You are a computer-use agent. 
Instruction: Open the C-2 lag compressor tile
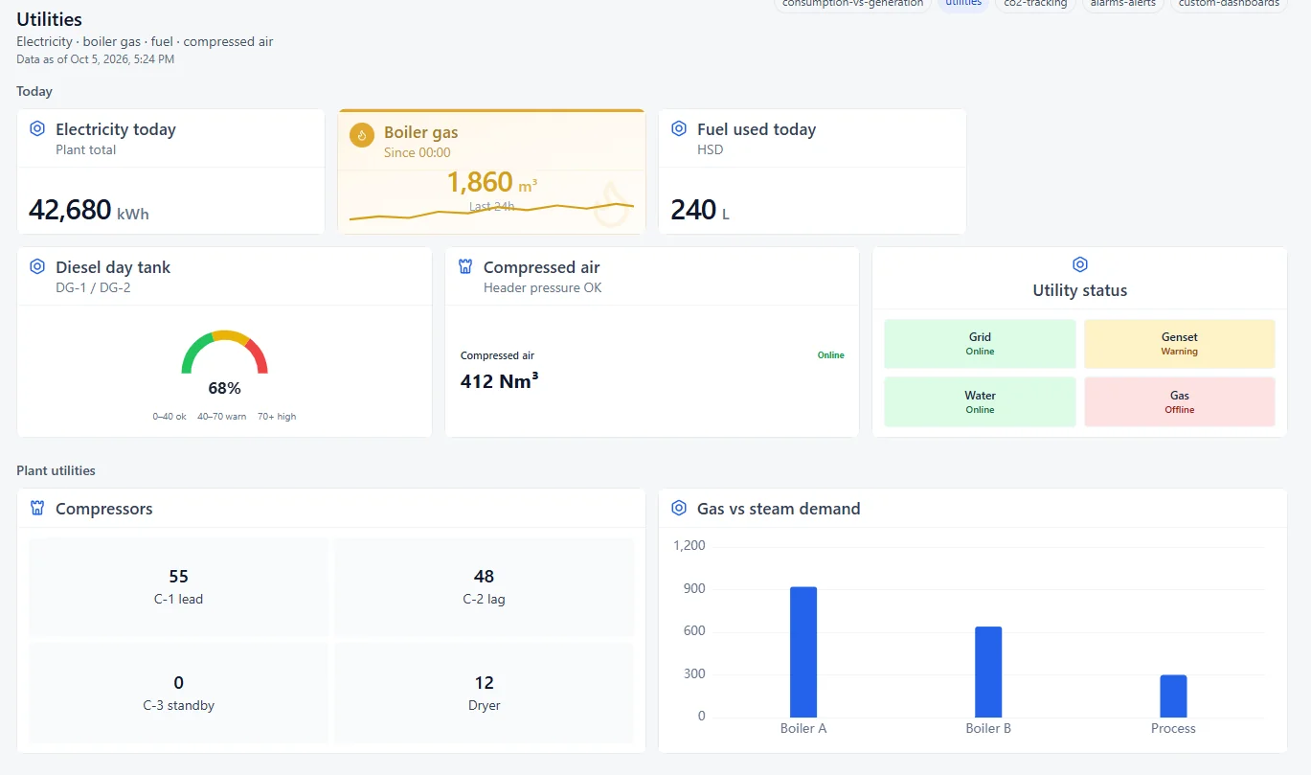point(484,587)
